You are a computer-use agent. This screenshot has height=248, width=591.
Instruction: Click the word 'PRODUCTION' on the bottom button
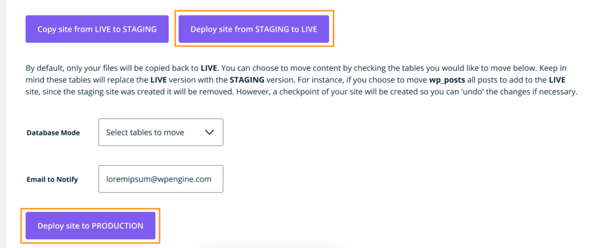tap(118, 226)
